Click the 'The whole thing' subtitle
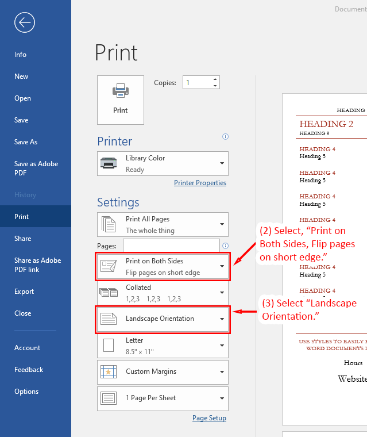Screen dimensions: 367x437 click(150, 231)
